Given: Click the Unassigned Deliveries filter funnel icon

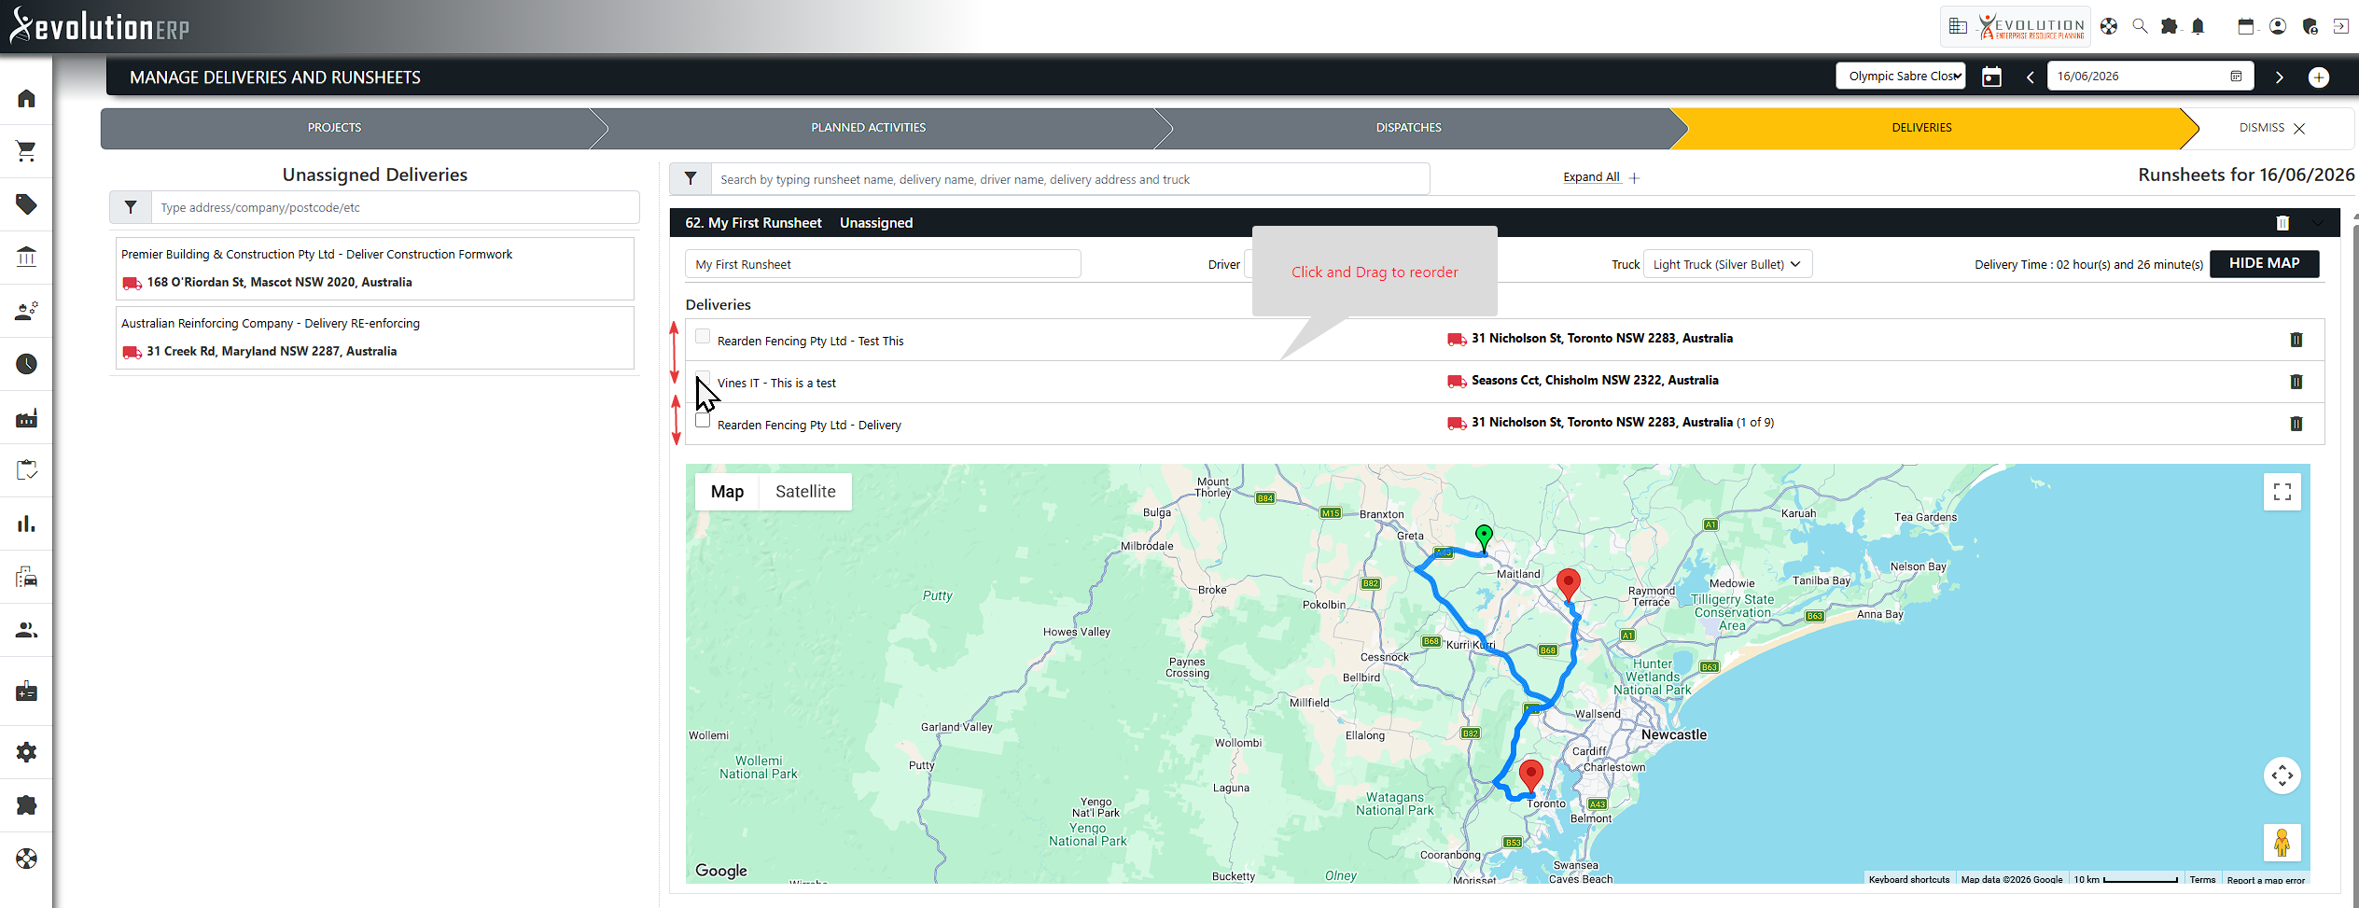Looking at the screenshot, I should tap(131, 207).
